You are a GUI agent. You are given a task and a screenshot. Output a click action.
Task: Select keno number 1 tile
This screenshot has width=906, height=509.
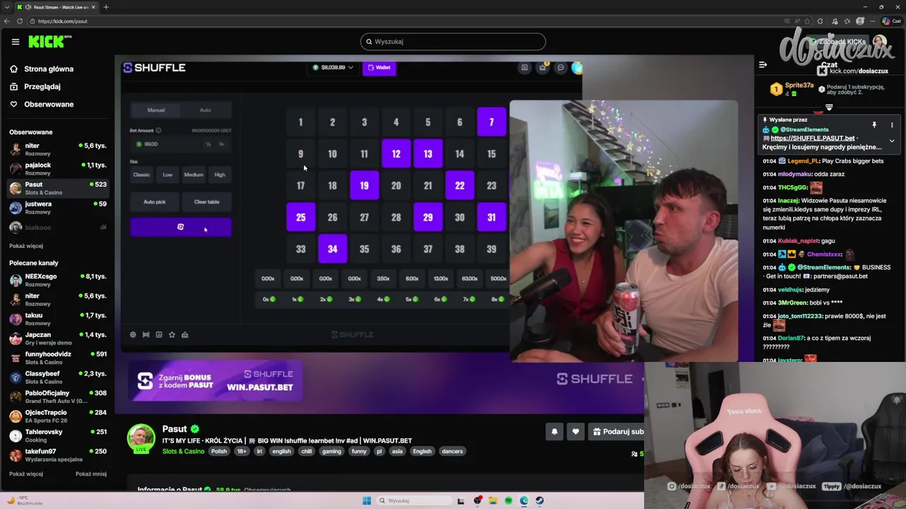click(300, 122)
